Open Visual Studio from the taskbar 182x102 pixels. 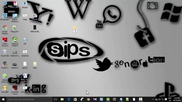coord(95,99)
